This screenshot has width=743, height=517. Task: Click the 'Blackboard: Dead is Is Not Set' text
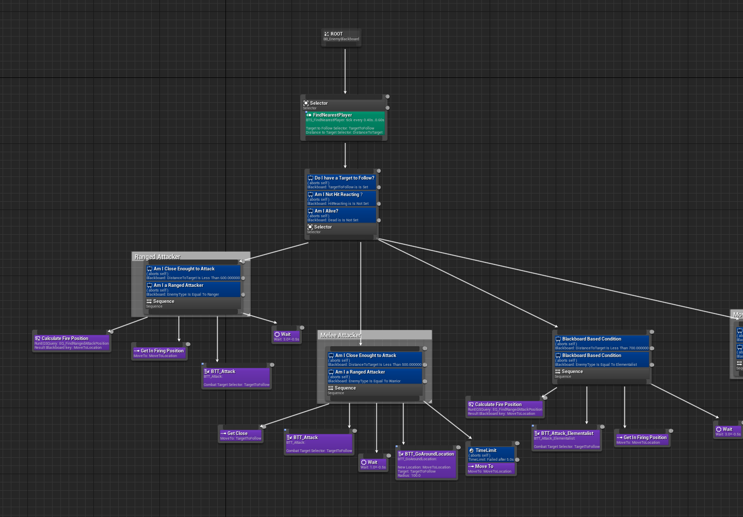click(x=333, y=220)
